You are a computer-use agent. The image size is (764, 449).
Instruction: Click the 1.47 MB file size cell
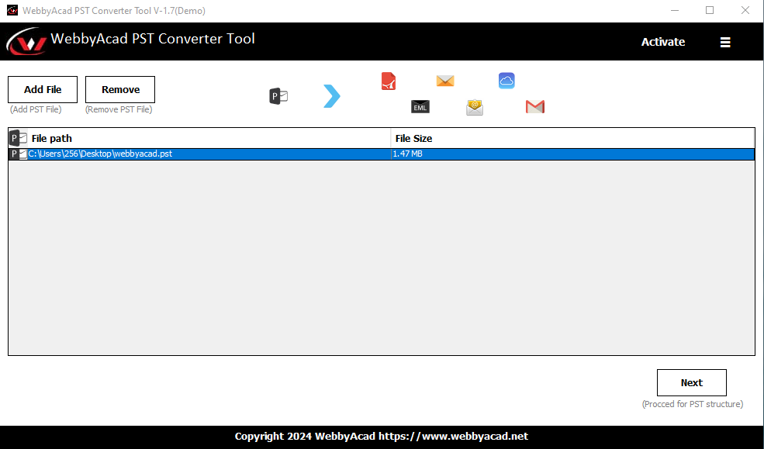(572, 154)
